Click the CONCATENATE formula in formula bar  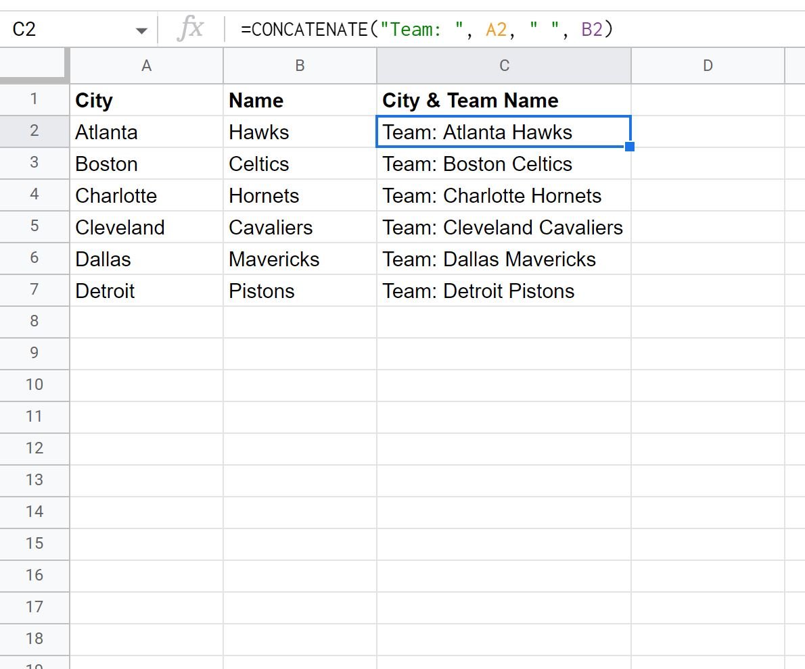click(x=427, y=29)
